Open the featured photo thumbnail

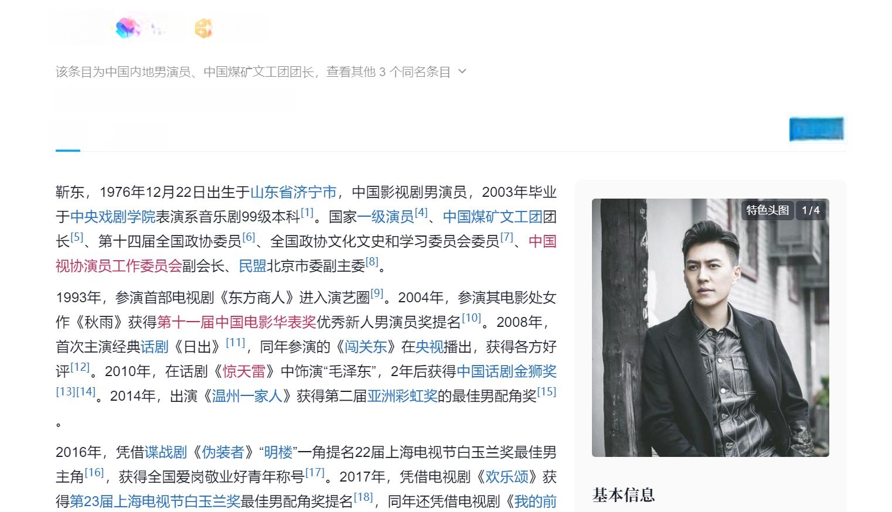point(710,327)
